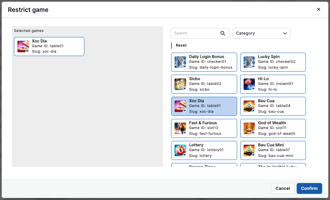Click the Bau Cua Mini game icon
Screen dimensions: 330x200
(249, 150)
